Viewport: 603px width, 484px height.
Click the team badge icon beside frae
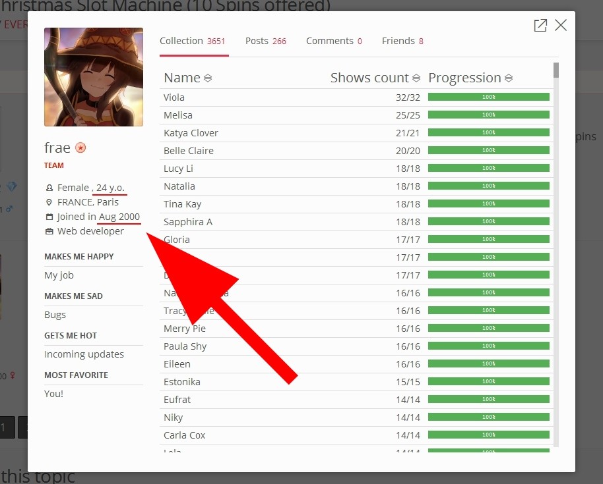80,148
